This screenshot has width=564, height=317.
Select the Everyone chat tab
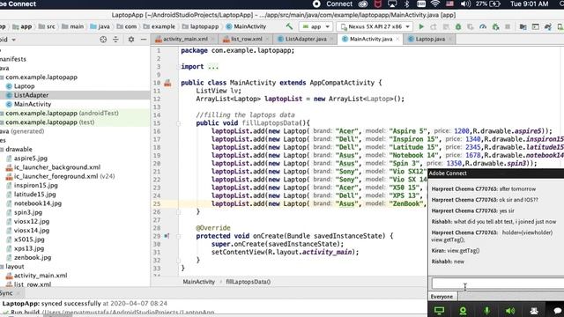click(x=442, y=297)
